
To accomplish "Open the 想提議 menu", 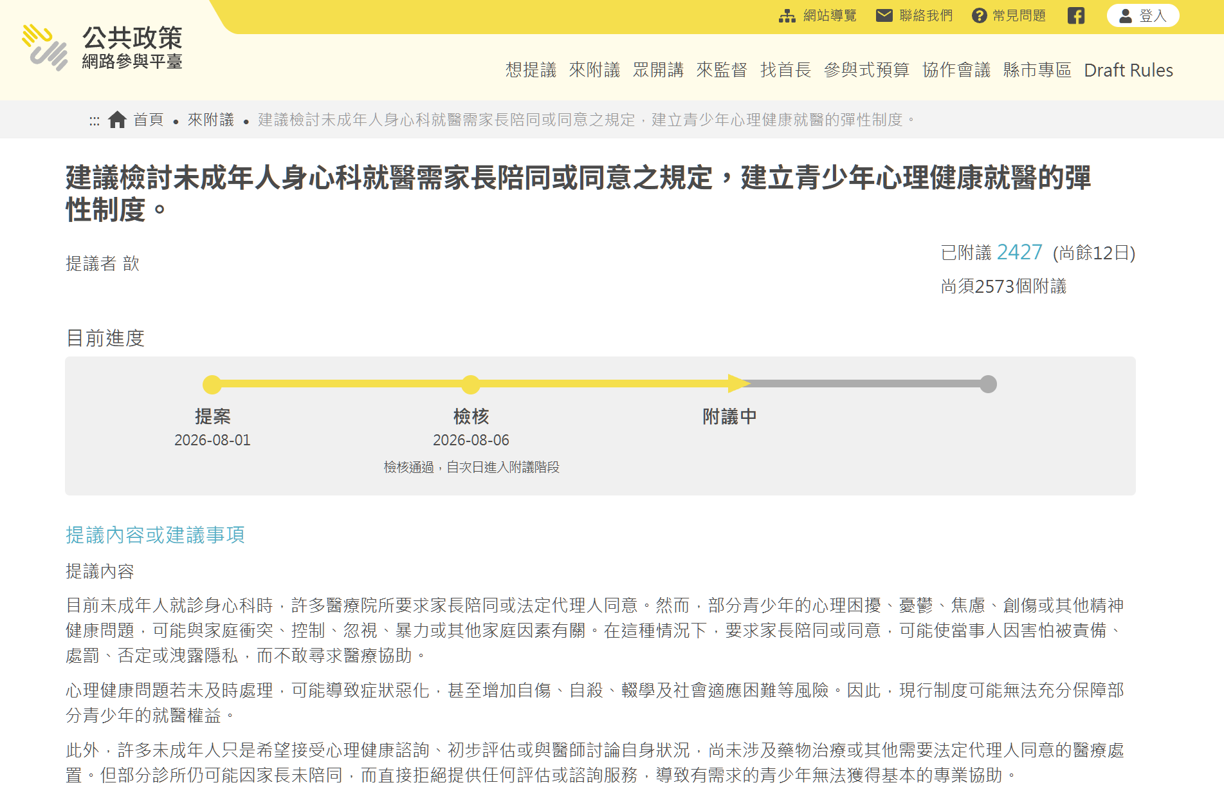I will 531,70.
